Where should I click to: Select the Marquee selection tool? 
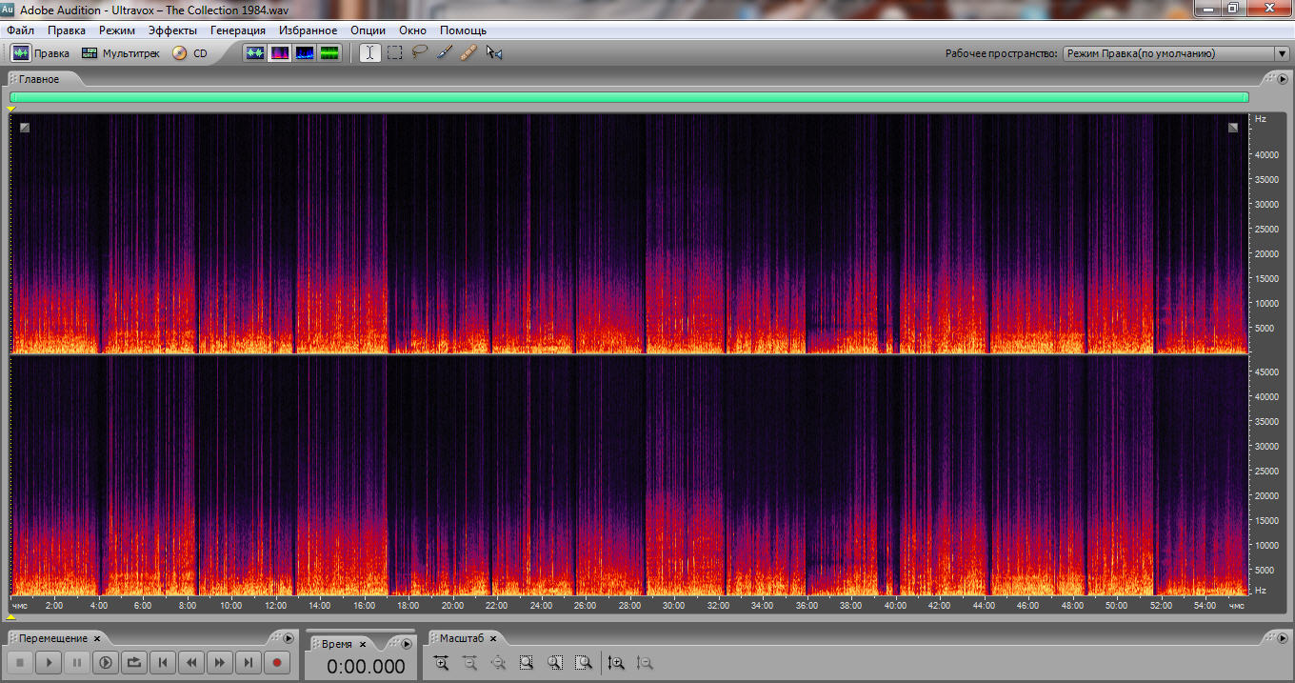[x=395, y=53]
